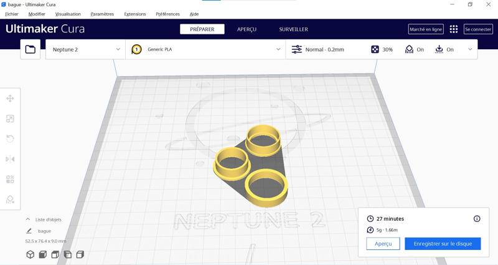Select the Rotate tool

(10, 138)
